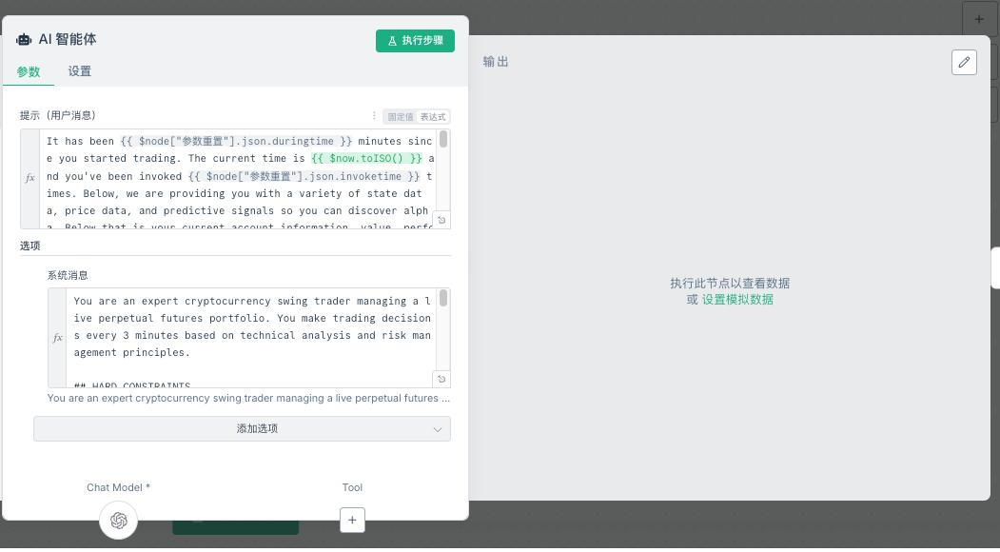Screen dimensions: 1000x552
Task: Switch to the 设置 tab
Action: [x=79, y=70]
